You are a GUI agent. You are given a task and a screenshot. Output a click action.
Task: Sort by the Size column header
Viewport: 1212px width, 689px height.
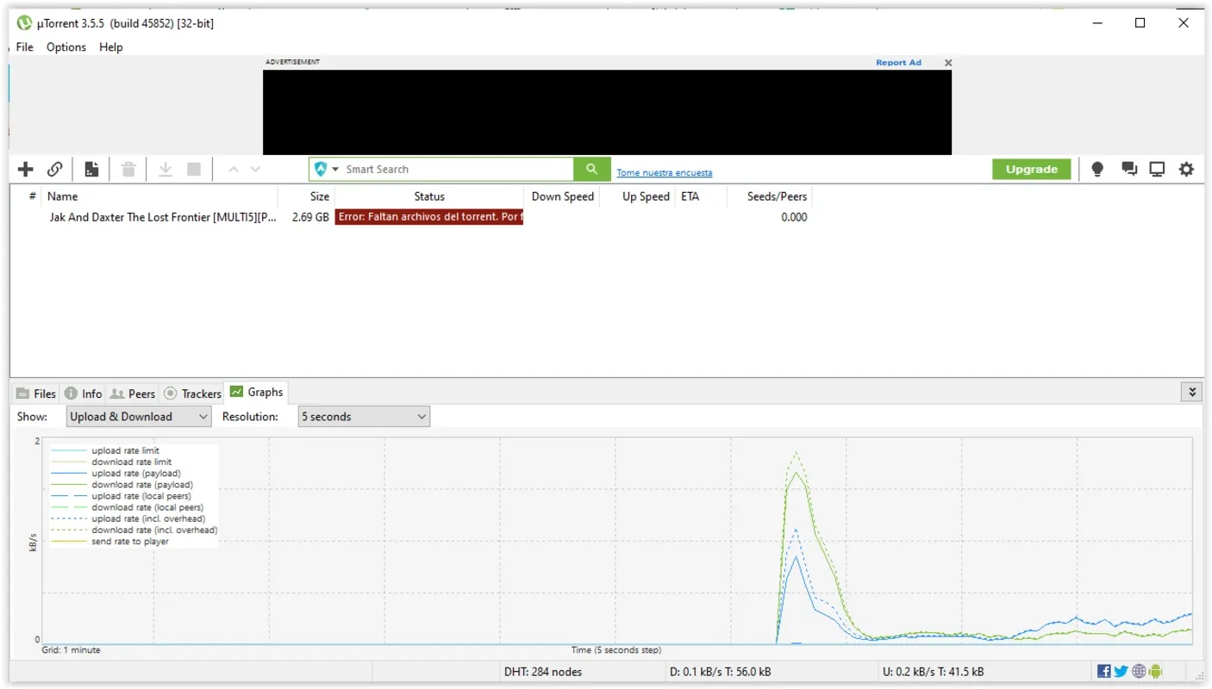click(x=306, y=196)
